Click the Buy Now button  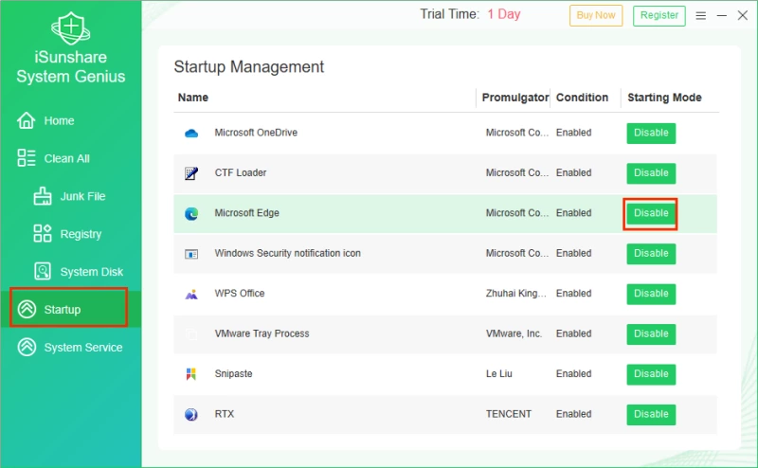[x=596, y=15]
